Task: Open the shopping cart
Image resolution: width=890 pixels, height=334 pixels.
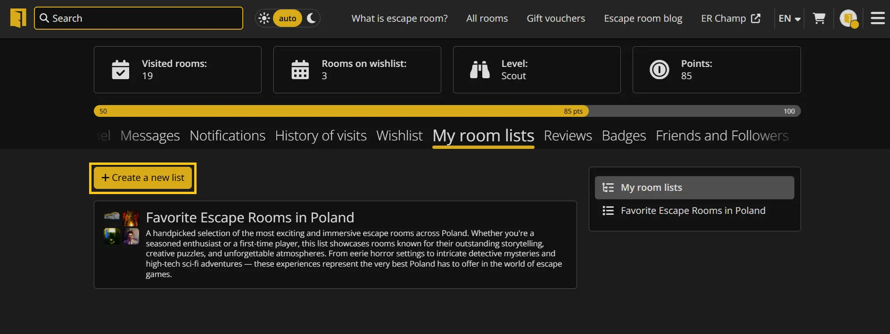Action: [819, 18]
